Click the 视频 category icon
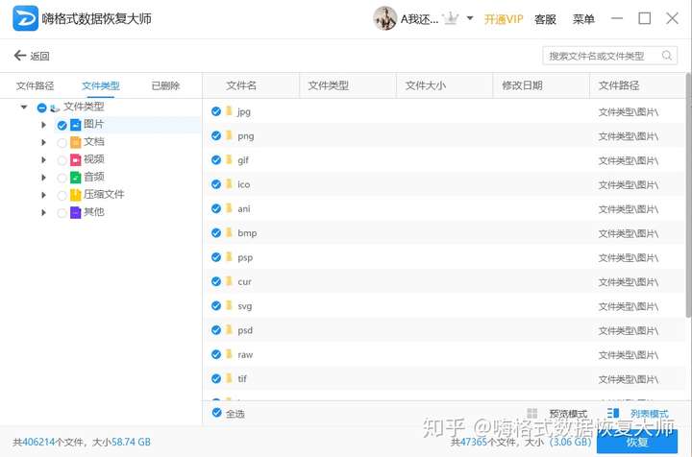The width and height of the screenshot is (692, 457). [76, 160]
